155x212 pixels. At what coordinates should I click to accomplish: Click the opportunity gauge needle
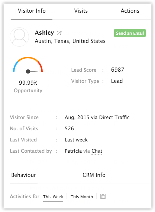(x=32, y=71)
